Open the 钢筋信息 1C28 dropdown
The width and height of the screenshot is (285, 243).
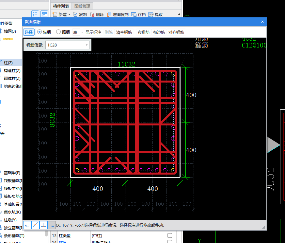87,45
